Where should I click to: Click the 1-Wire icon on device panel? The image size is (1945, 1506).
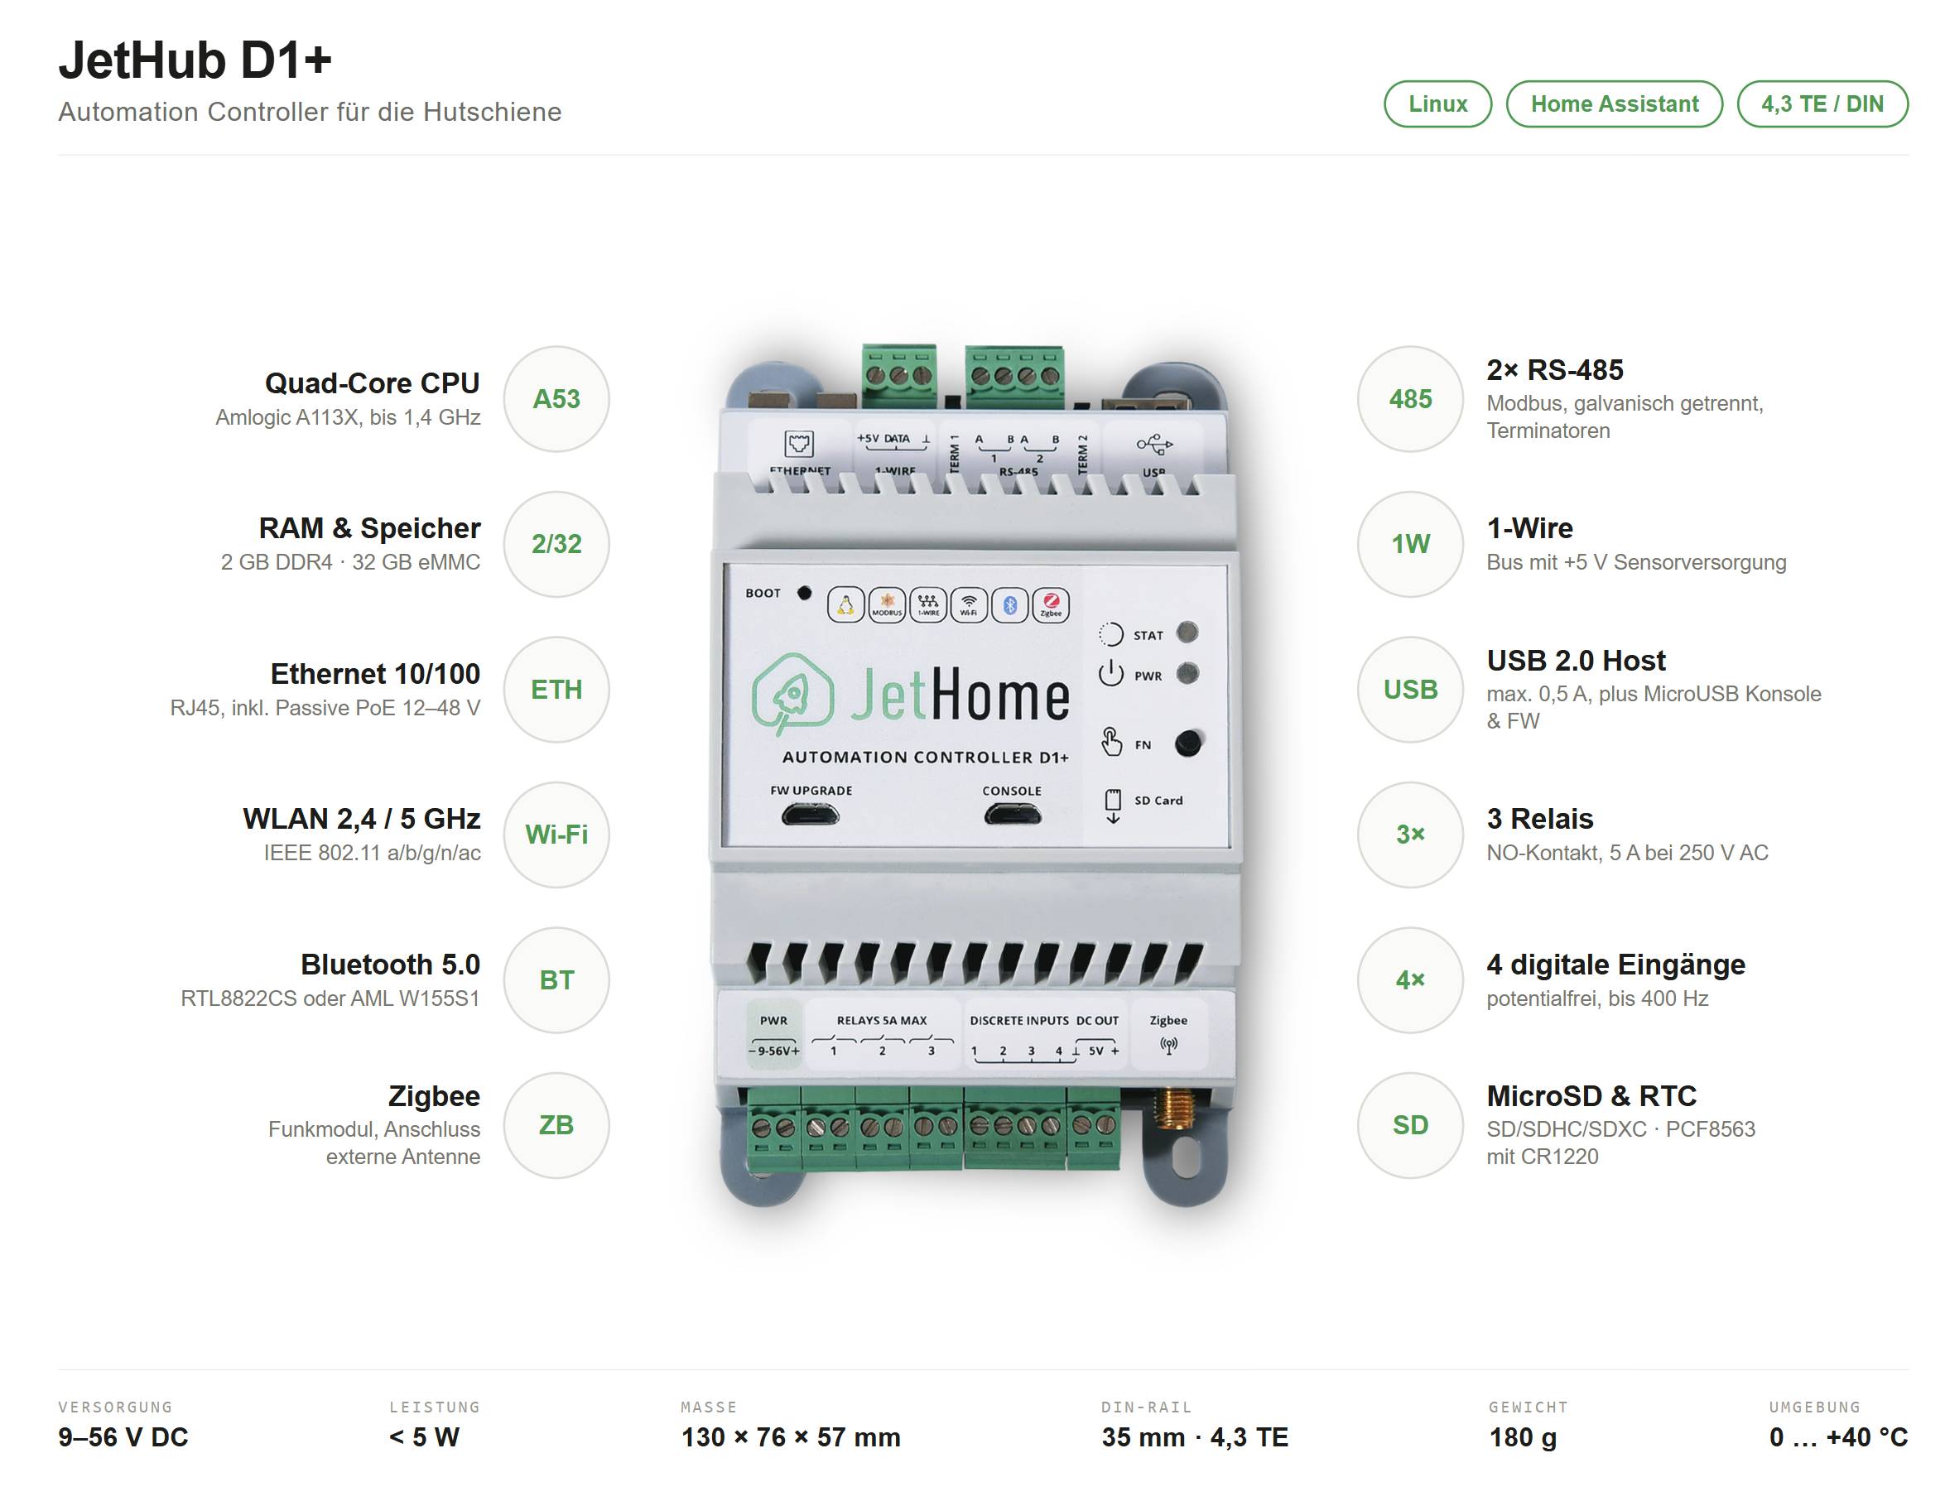point(928,605)
